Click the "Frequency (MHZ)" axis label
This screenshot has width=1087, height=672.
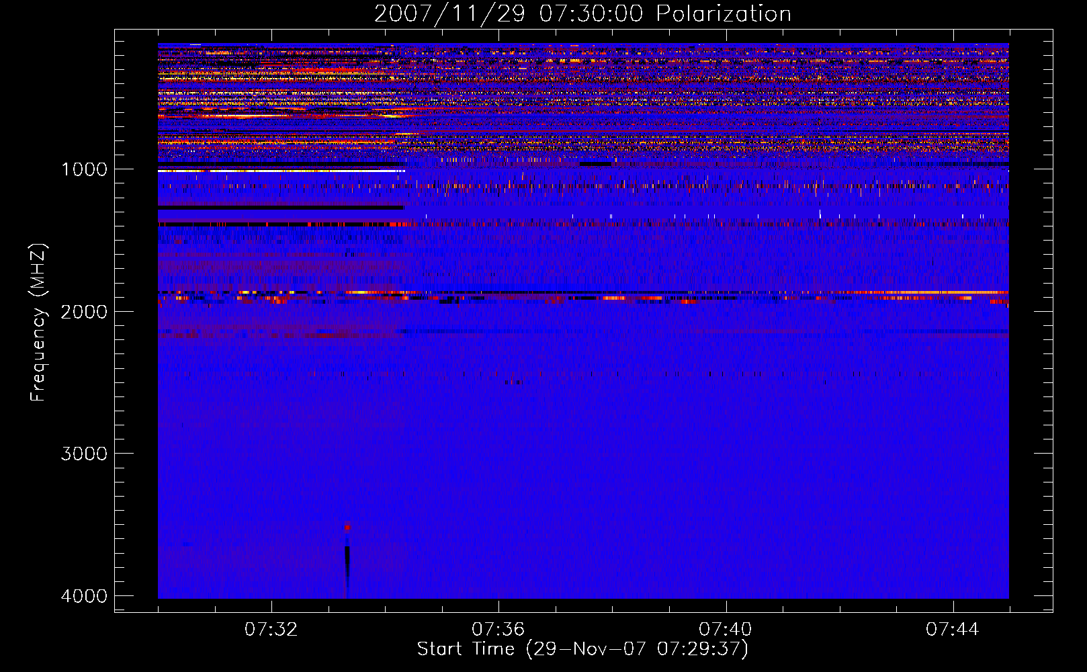[39, 323]
